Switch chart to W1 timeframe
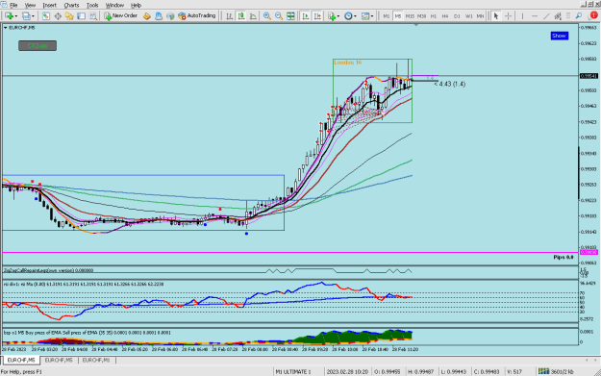 (x=468, y=16)
